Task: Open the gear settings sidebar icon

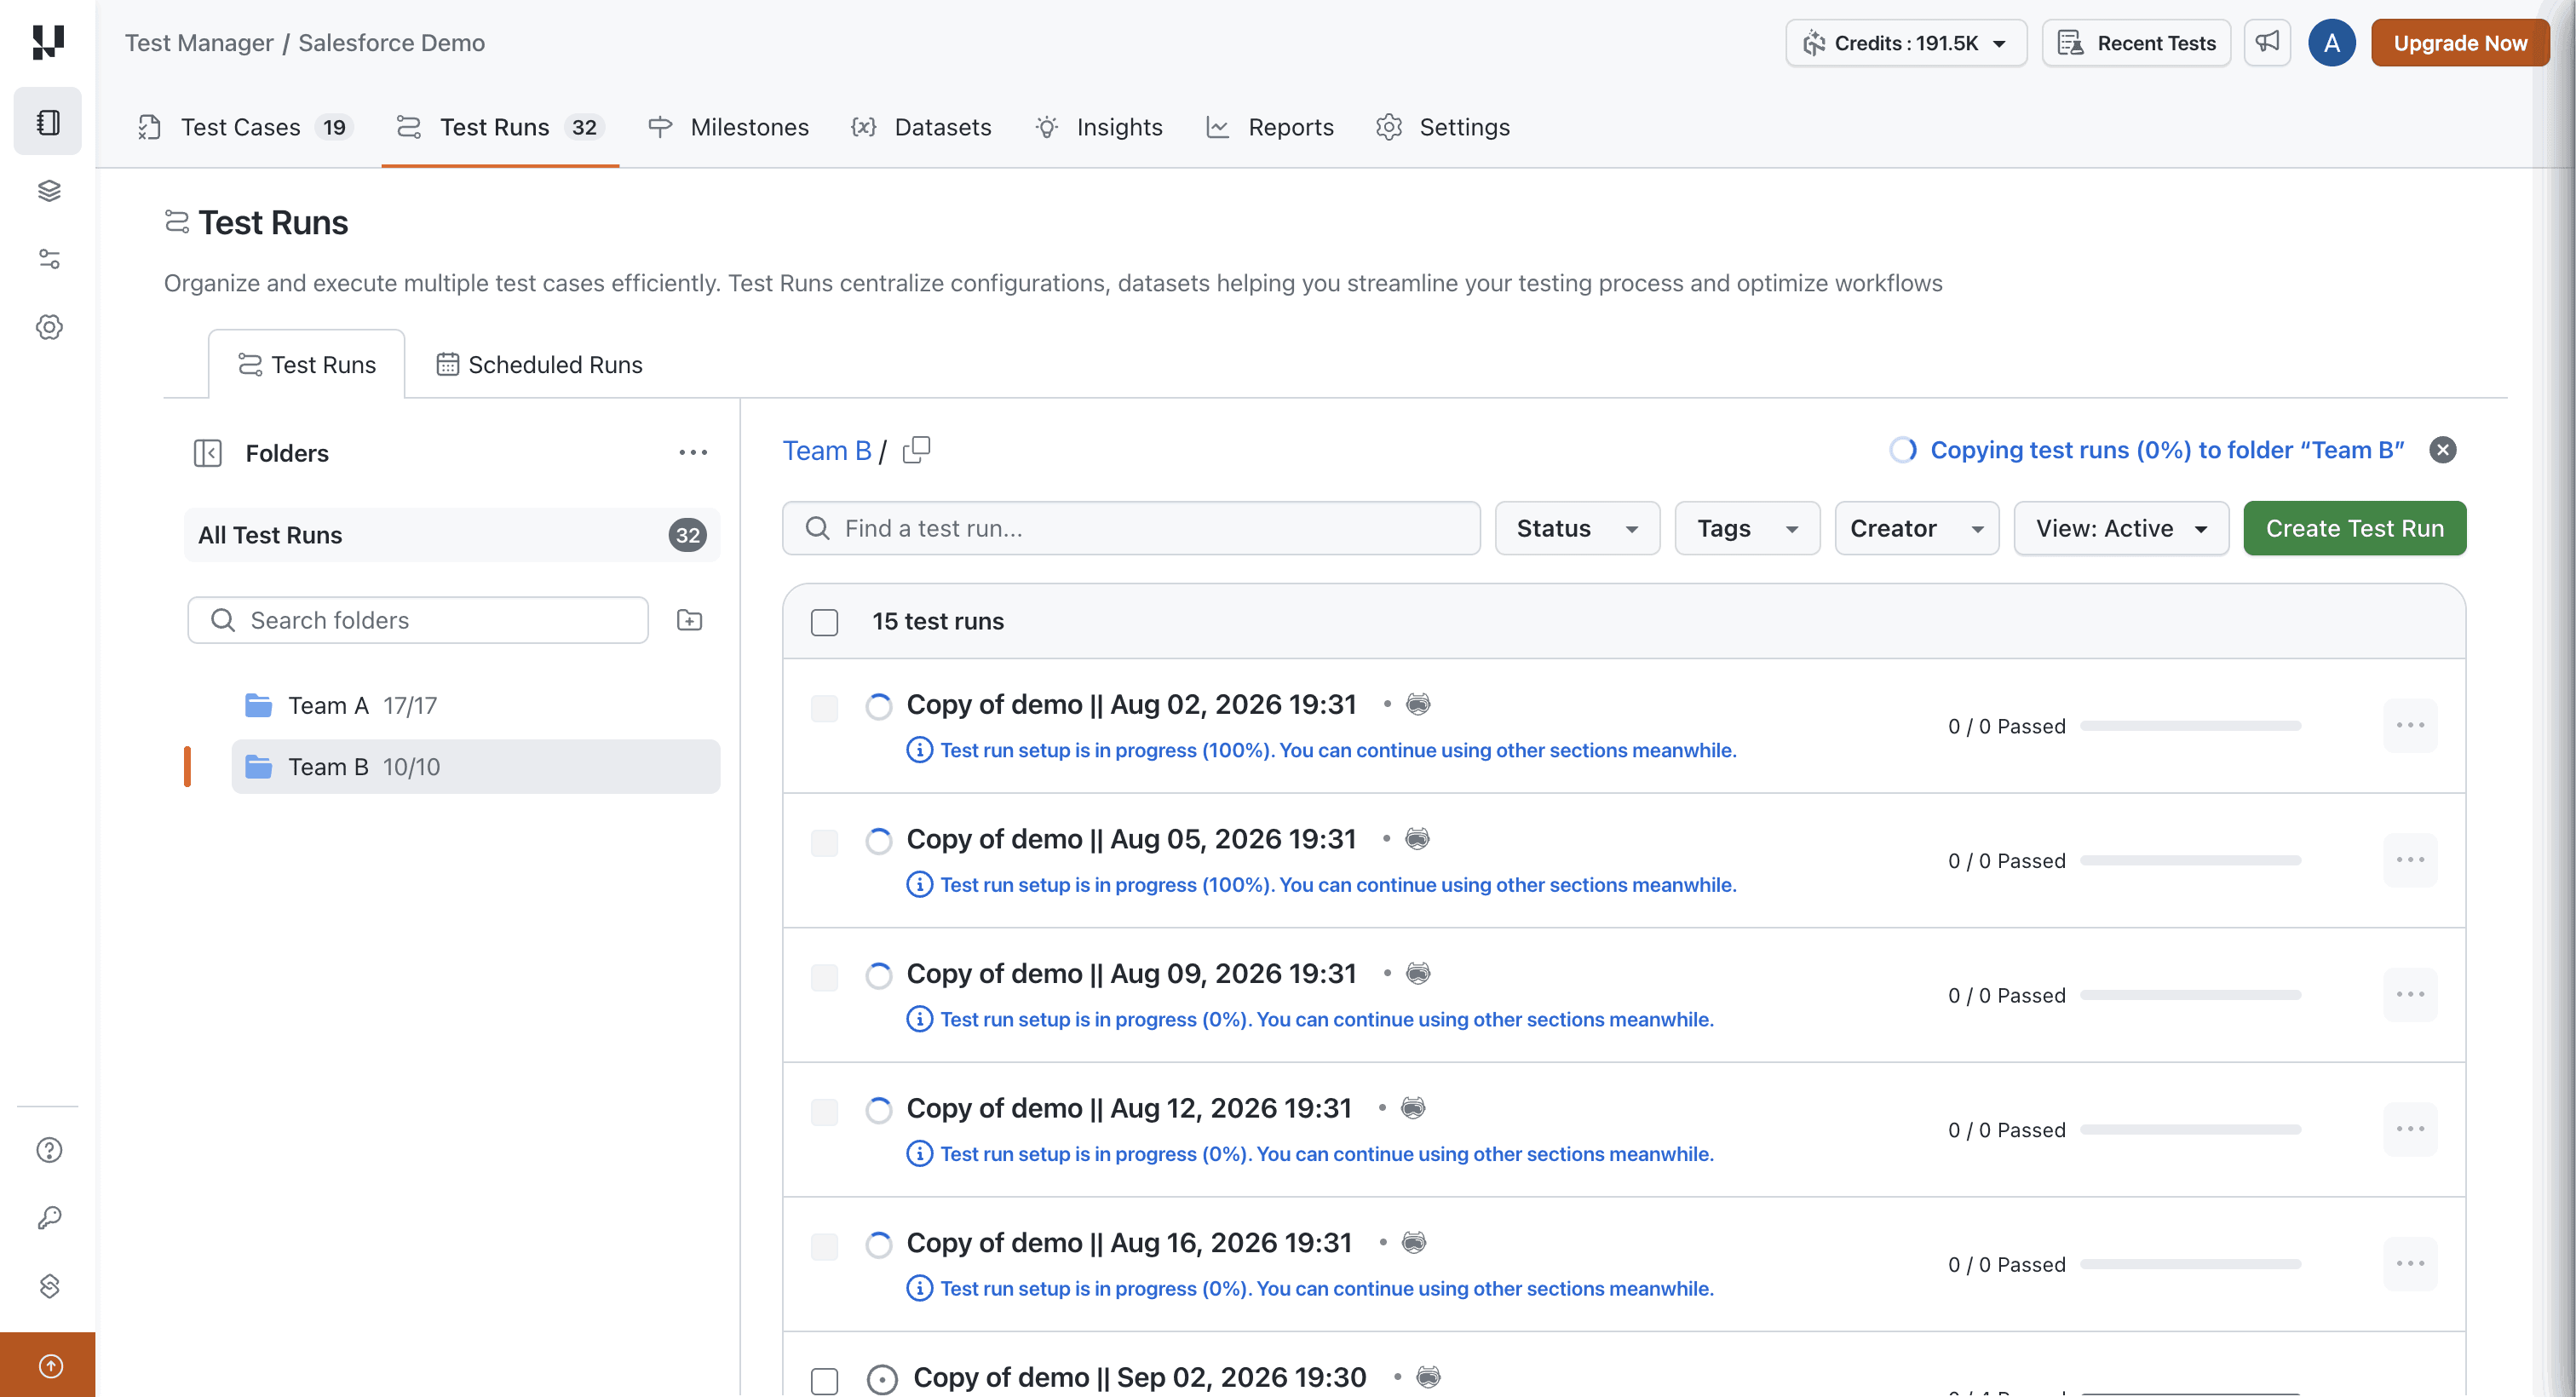Action: [49, 327]
